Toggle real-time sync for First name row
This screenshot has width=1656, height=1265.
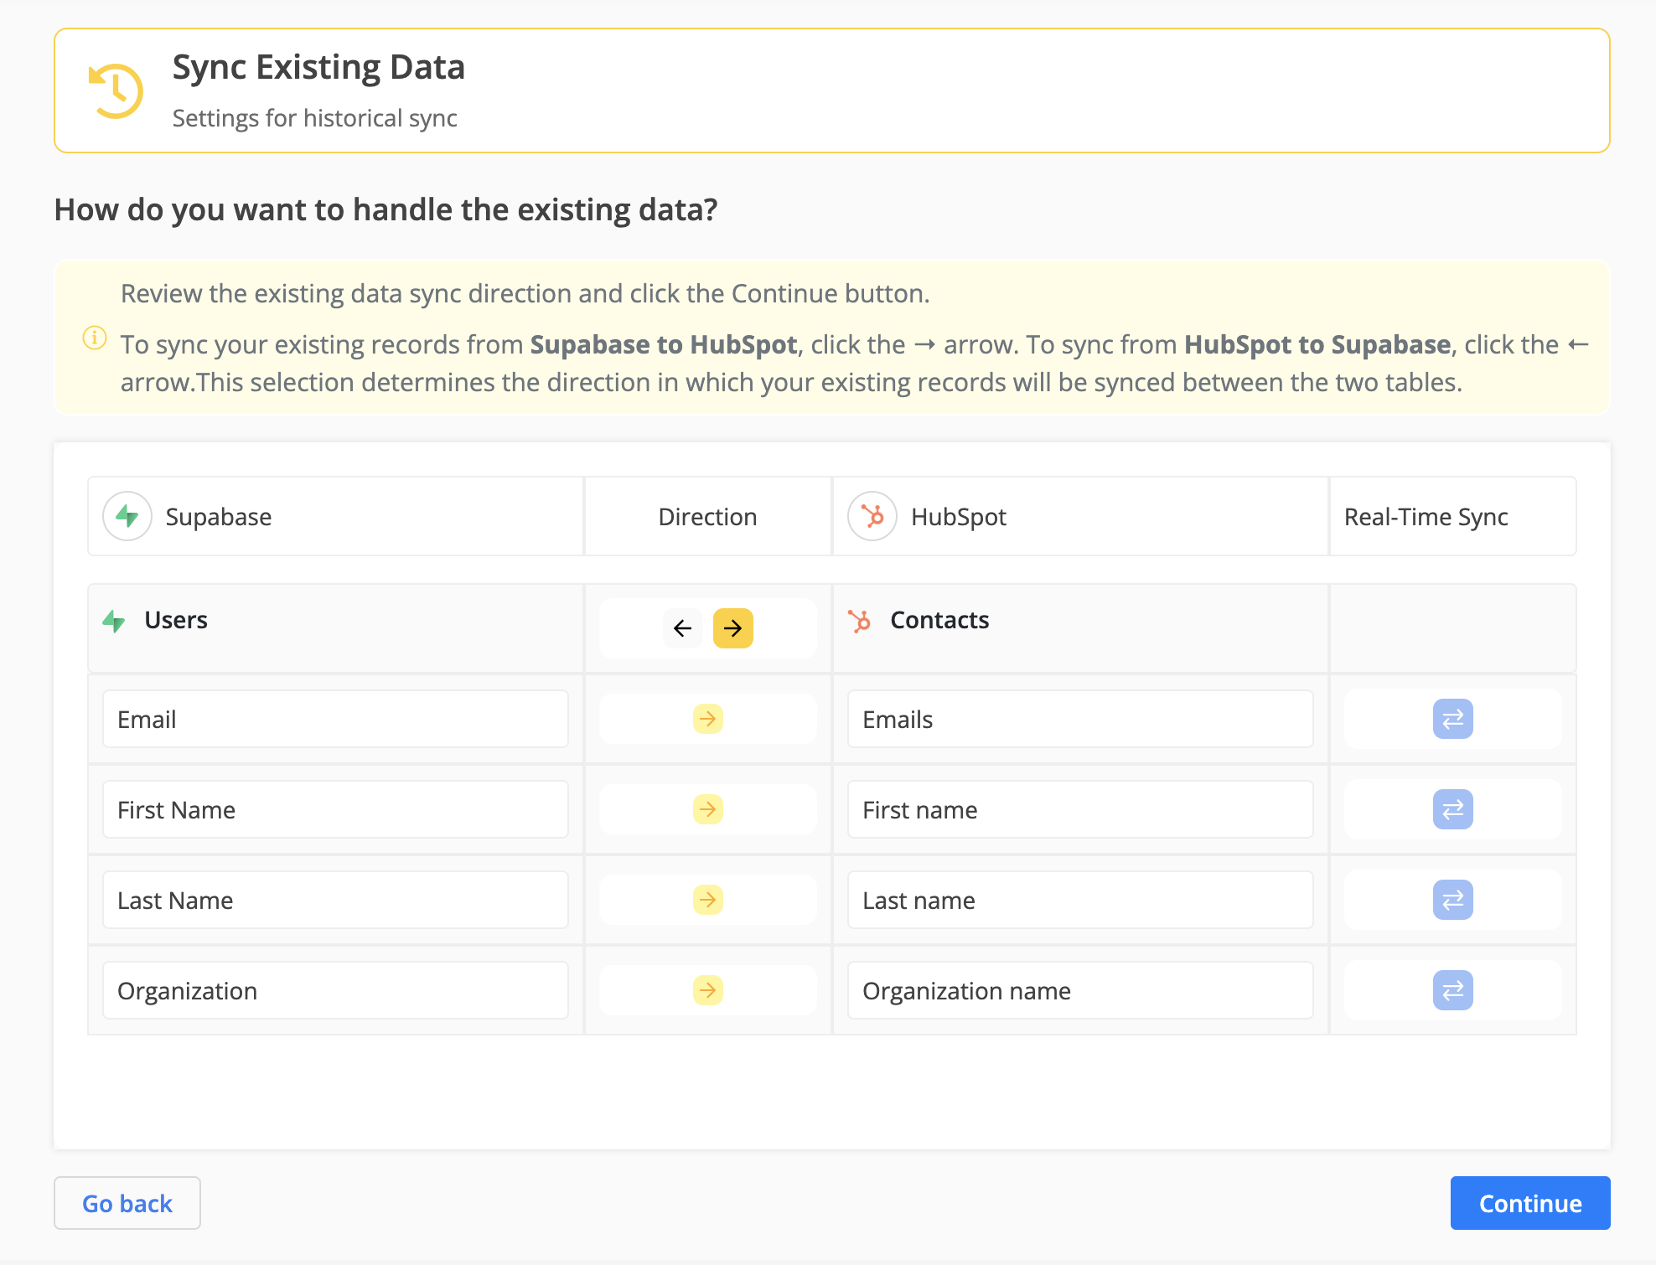point(1452,809)
